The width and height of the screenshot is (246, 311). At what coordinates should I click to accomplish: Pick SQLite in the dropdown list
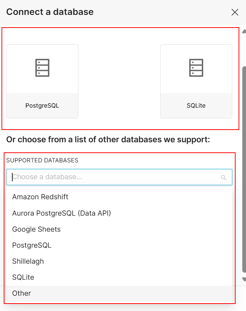point(23,277)
